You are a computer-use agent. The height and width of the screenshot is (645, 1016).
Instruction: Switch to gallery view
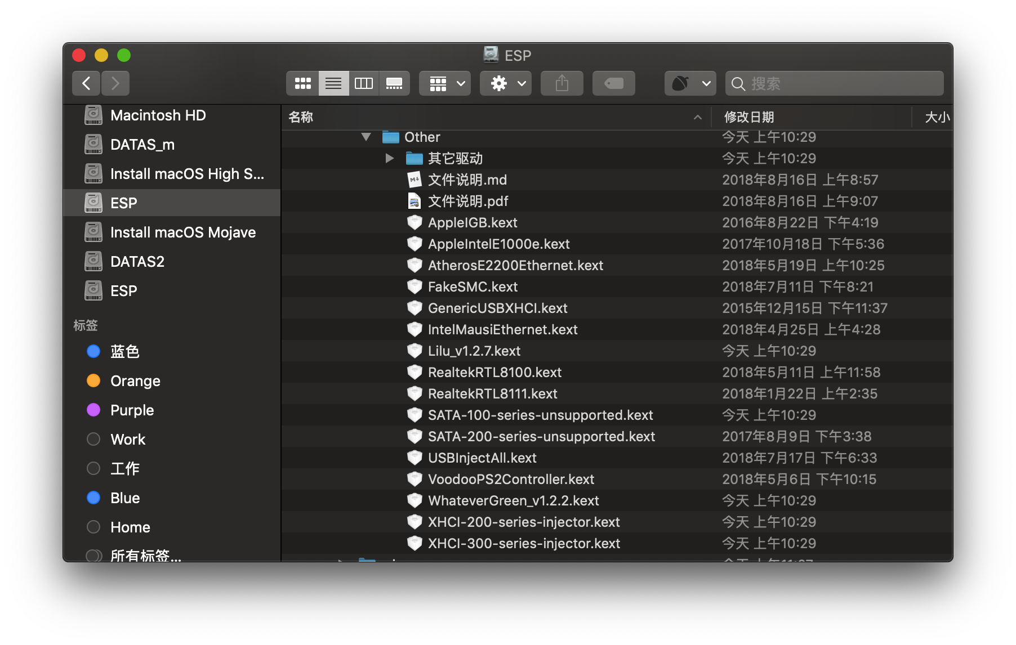[x=394, y=83]
